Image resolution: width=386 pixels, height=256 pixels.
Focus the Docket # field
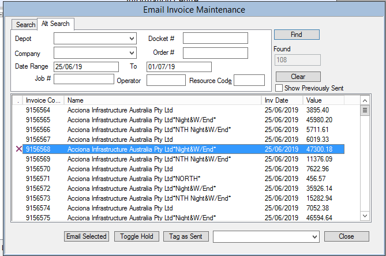215,39
